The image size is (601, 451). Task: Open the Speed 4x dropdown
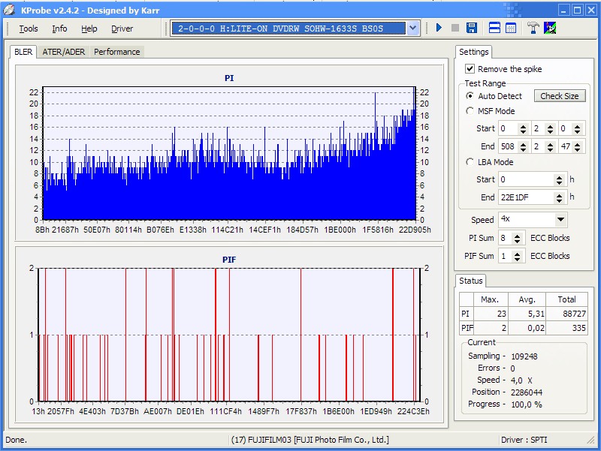pyautogui.click(x=560, y=220)
